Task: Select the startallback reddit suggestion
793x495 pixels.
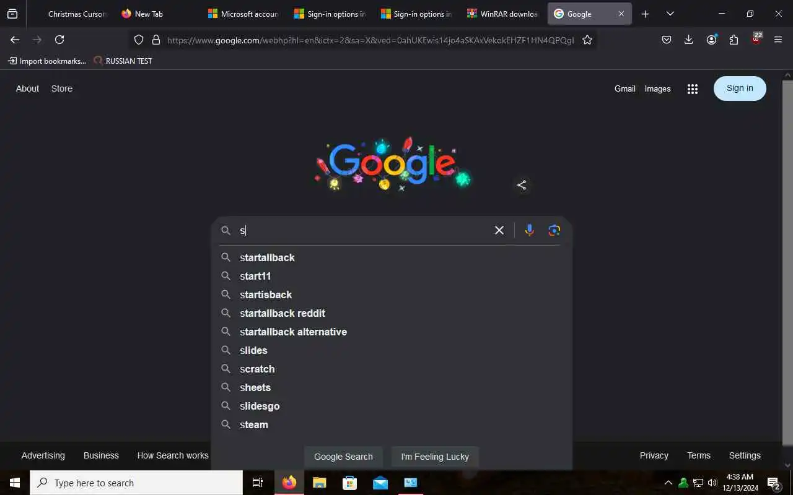Action: 392,313
